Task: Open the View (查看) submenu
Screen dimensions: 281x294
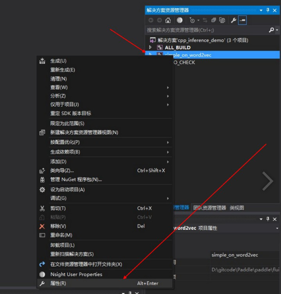Action: point(105,87)
